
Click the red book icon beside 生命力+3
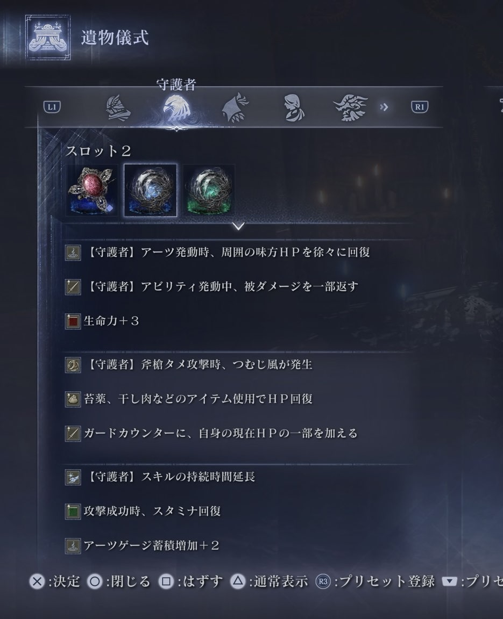click(73, 321)
